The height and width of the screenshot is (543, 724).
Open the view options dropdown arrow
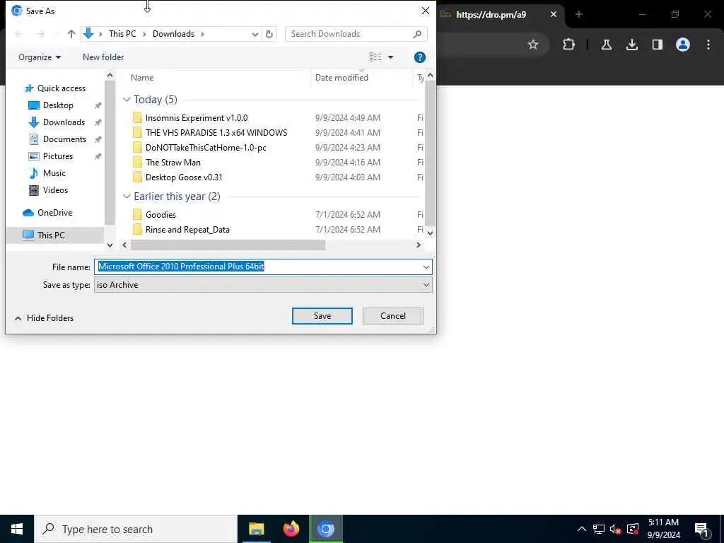tap(390, 57)
